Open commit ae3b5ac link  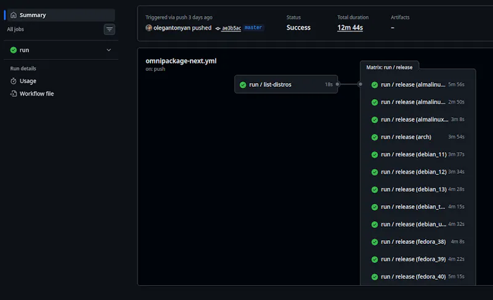[x=232, y=28]
